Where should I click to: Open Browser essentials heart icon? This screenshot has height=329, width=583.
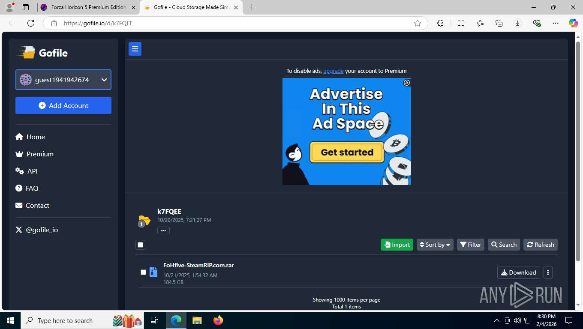pos(537,23)
